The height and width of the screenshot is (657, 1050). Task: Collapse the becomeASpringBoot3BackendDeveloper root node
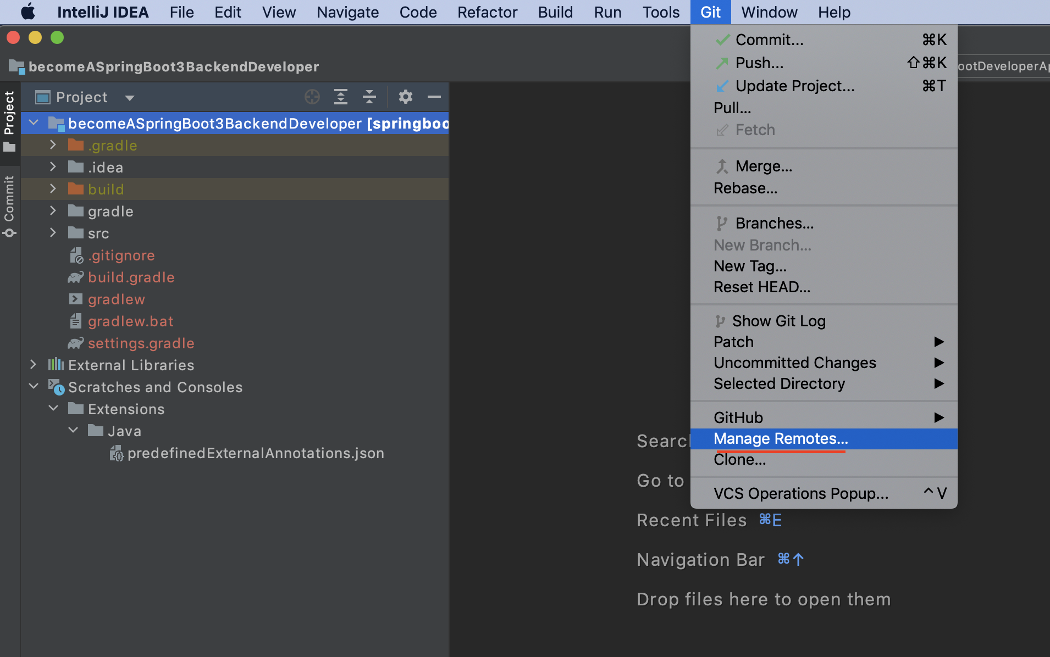[x=34, y=123]
